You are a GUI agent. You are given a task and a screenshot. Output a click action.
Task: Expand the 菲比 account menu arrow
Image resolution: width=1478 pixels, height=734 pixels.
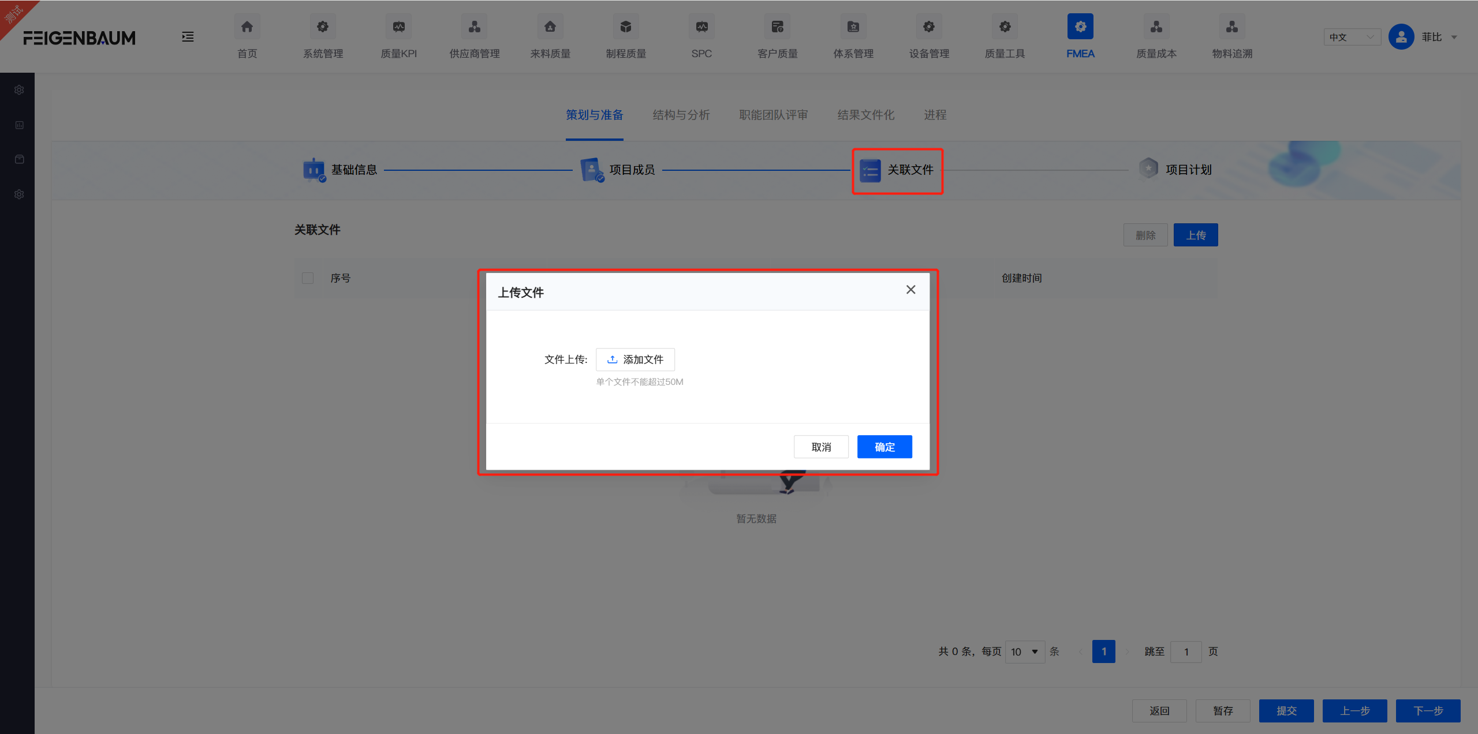tap(1455, 36)
